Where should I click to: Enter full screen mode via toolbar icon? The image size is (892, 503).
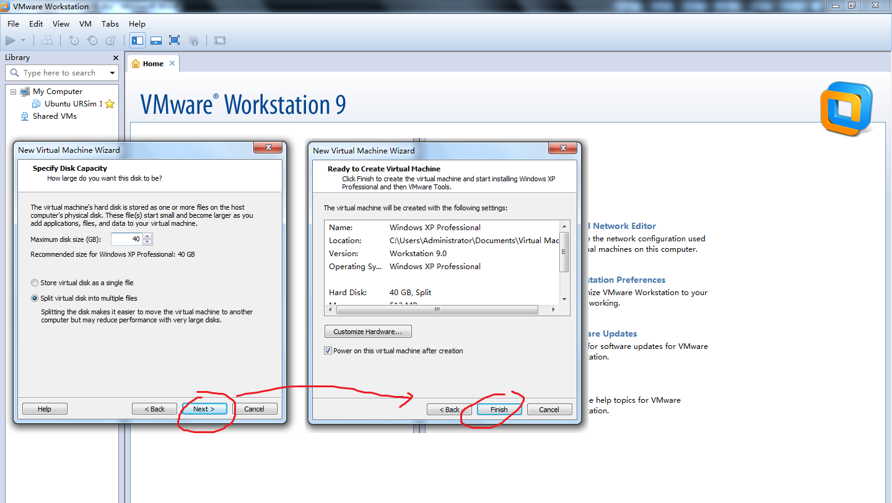pyautogui.click(x=175, y=40)
